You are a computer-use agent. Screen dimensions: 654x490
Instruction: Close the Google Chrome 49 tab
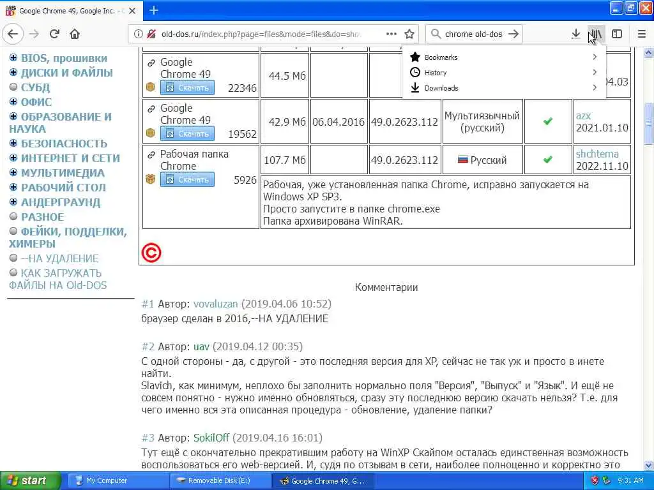(132, 11)
